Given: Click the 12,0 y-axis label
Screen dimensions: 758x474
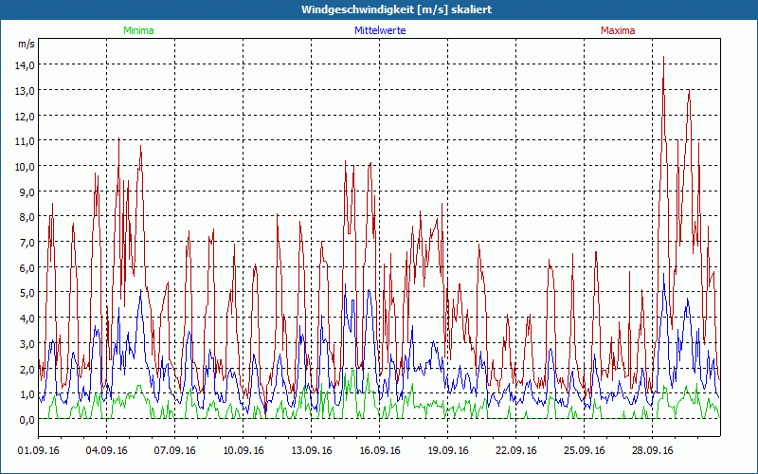Looking at the screenshot, I should point(25,116).
